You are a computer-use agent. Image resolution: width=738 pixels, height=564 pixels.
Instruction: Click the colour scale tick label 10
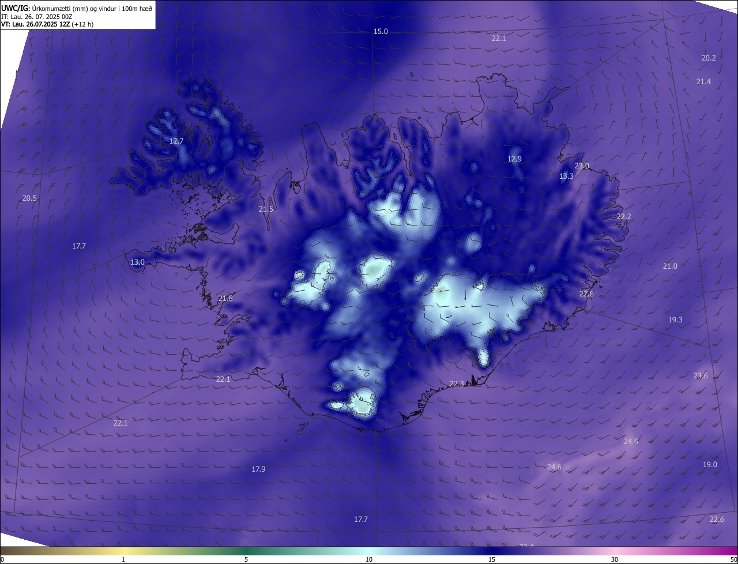[x=369, y=559]
